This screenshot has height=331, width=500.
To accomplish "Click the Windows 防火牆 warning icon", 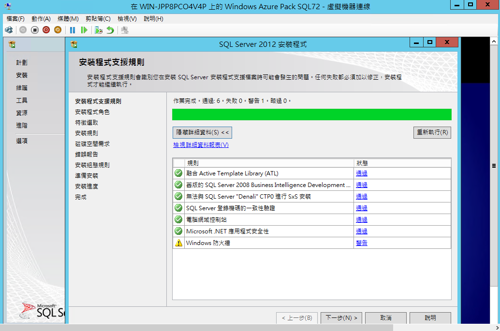I will click(178, 243).
